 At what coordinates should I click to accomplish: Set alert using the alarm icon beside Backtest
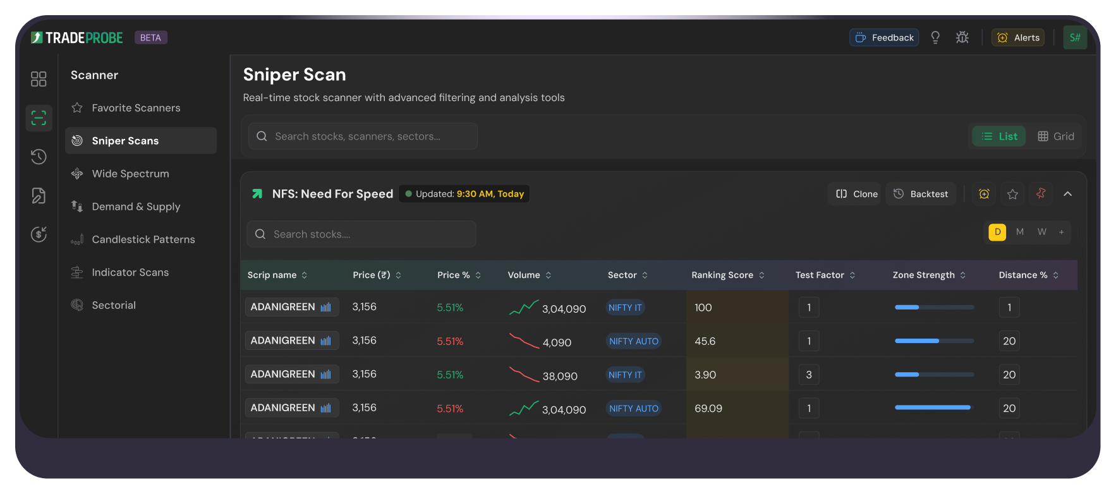tap(984, 194)
